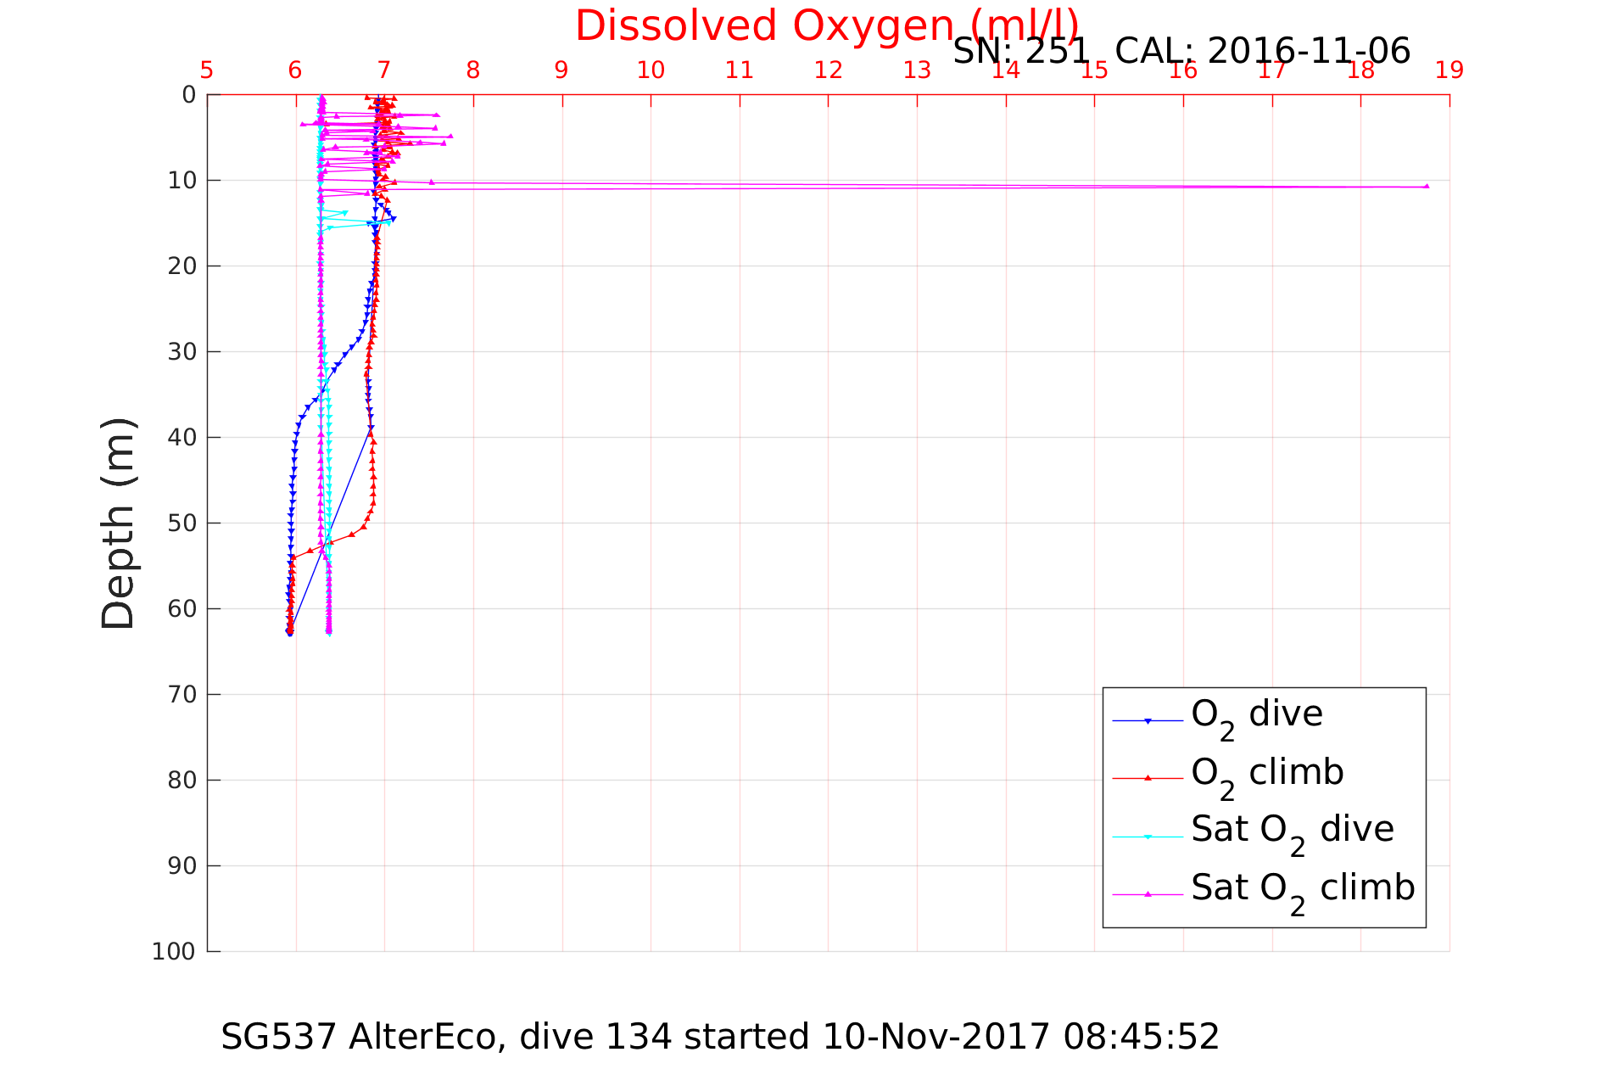The height and width of the screenshot is (1069, 1603).
Task: Click x-axis tick label 6
Action: click(295, 70)
